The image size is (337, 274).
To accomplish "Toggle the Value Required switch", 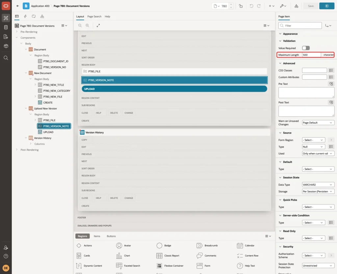I will point(306,48).
